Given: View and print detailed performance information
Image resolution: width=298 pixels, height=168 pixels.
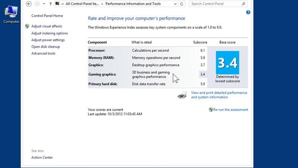Looking at the screenshot, I should pyautogui.click(x=219, y=95).
